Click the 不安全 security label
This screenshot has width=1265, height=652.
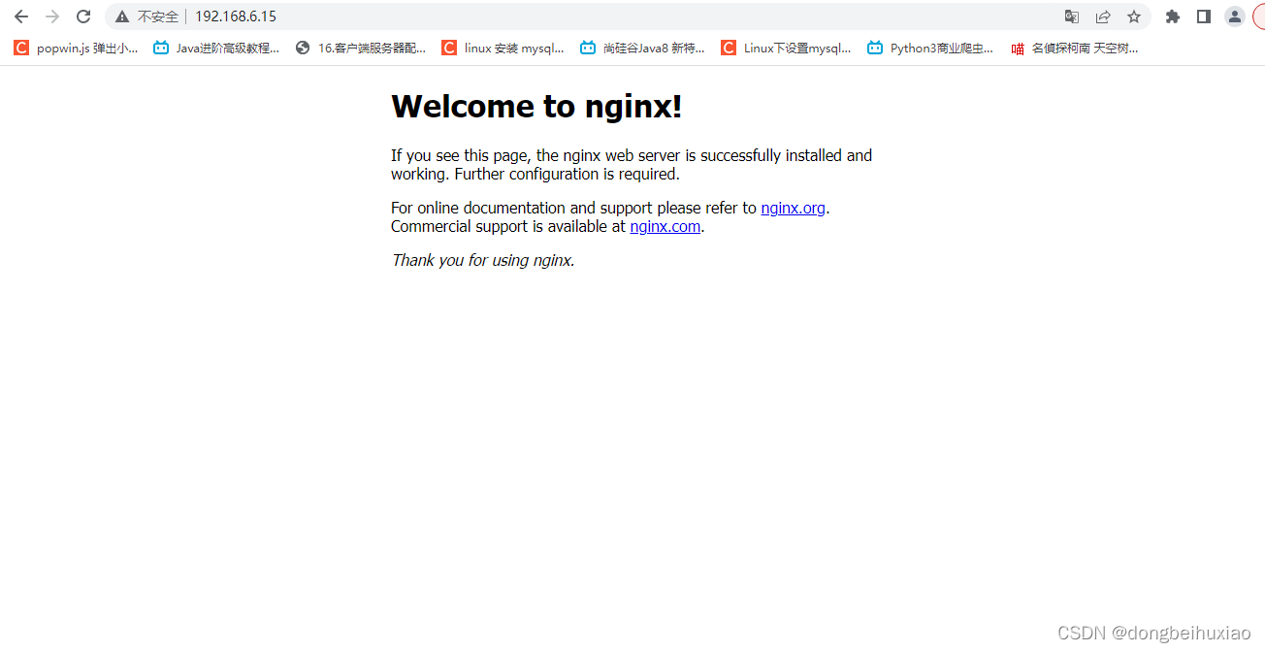[x=158, y=16]
